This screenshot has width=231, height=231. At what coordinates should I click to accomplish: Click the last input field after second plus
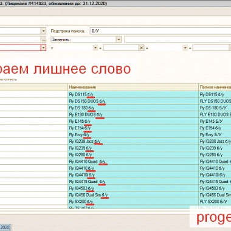[211, 48]
